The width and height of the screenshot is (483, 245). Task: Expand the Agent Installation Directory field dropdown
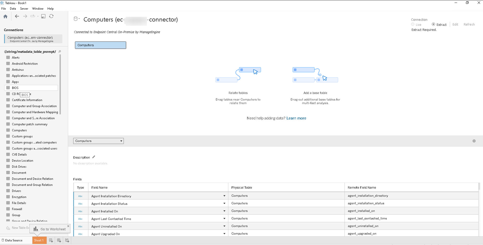pos(224,196)
